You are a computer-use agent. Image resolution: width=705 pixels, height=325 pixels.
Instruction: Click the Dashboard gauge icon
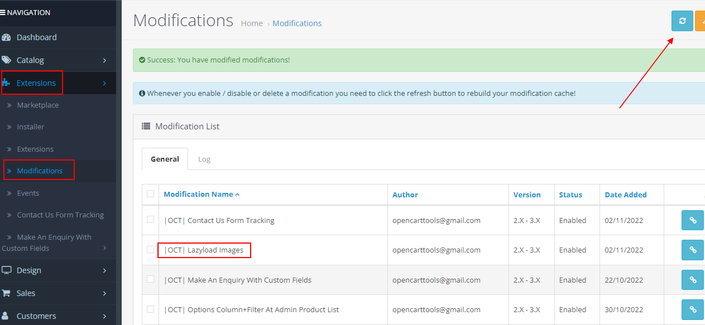coord(6,37)
